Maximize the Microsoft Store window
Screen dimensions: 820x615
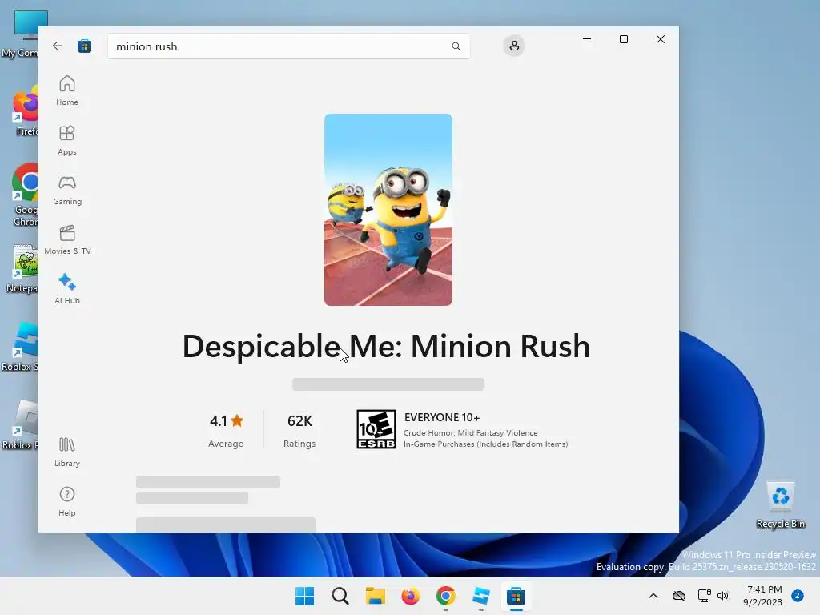(x=623, y=39)
